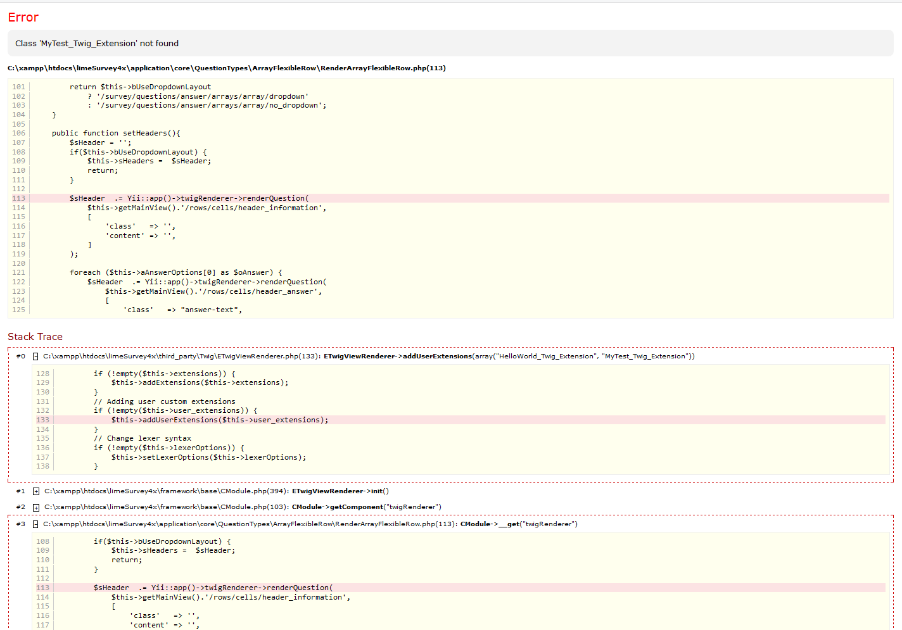The height and width of the screenshot is (630, 902).
Task: Click highlighted line 113 in top code block
Action: [x=189, y=199]
